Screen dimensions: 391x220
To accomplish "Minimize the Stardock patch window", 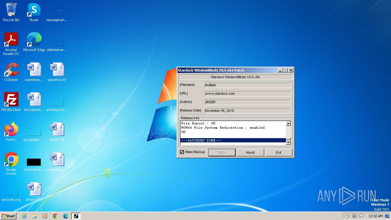I will tap(280, 70).
